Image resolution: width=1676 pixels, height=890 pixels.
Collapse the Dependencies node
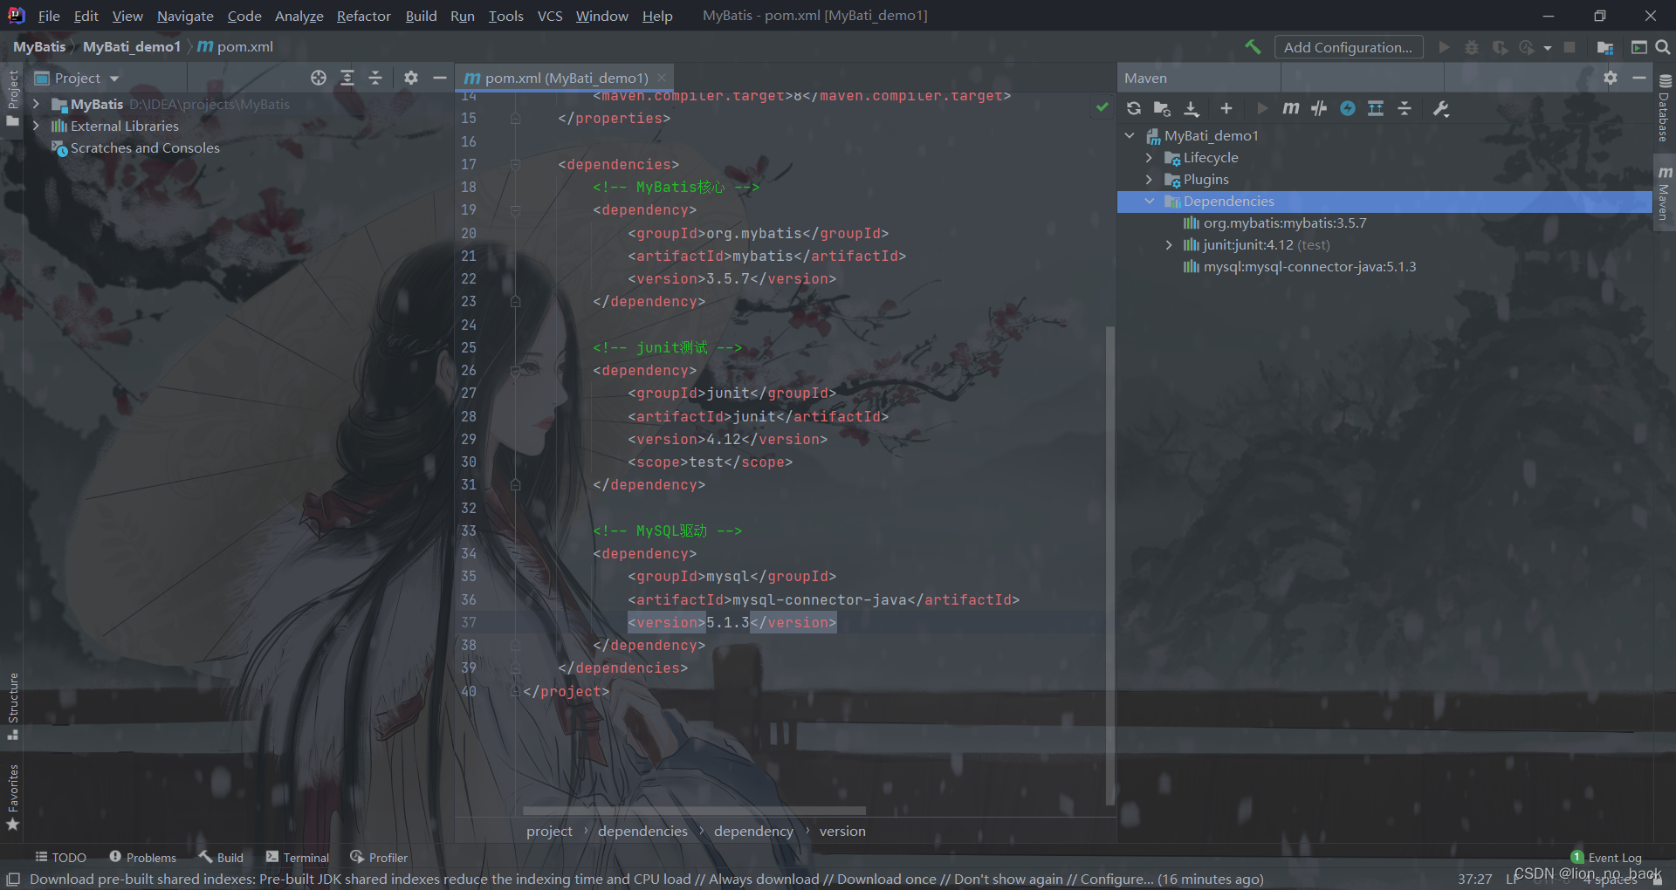coord(1149,201)
